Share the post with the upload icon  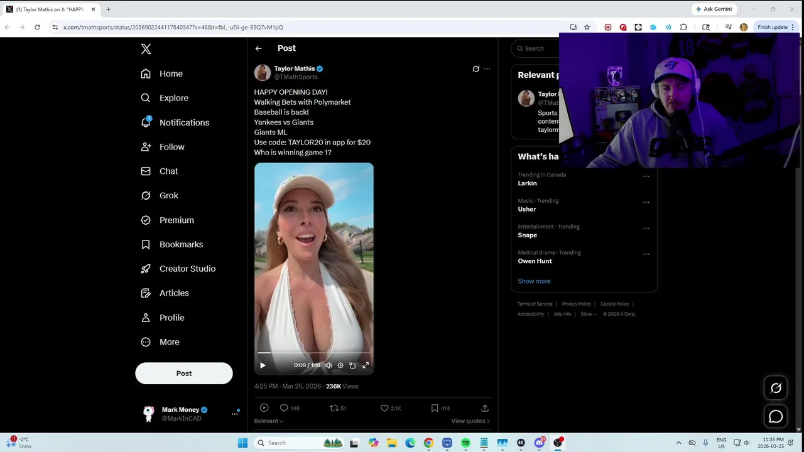484,408
